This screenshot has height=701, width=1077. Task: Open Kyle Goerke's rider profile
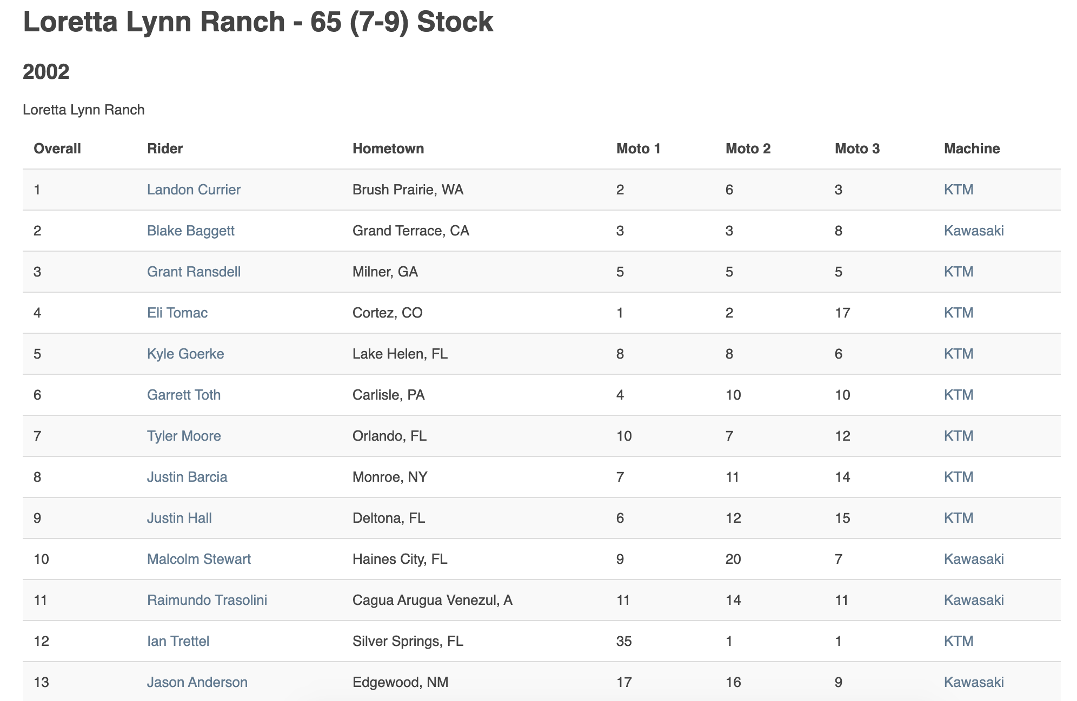pos(185,354)
